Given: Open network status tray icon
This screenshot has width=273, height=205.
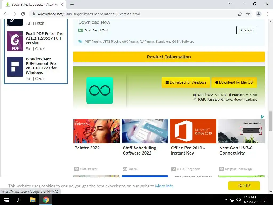Looking at the screenshot, I should coord(232,200).
